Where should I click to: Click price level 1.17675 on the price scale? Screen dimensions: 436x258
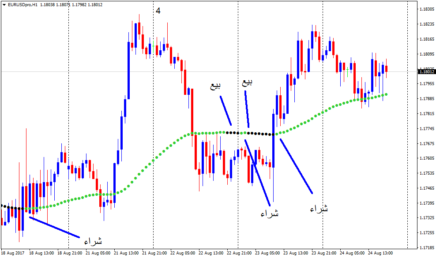pos(427,143)
